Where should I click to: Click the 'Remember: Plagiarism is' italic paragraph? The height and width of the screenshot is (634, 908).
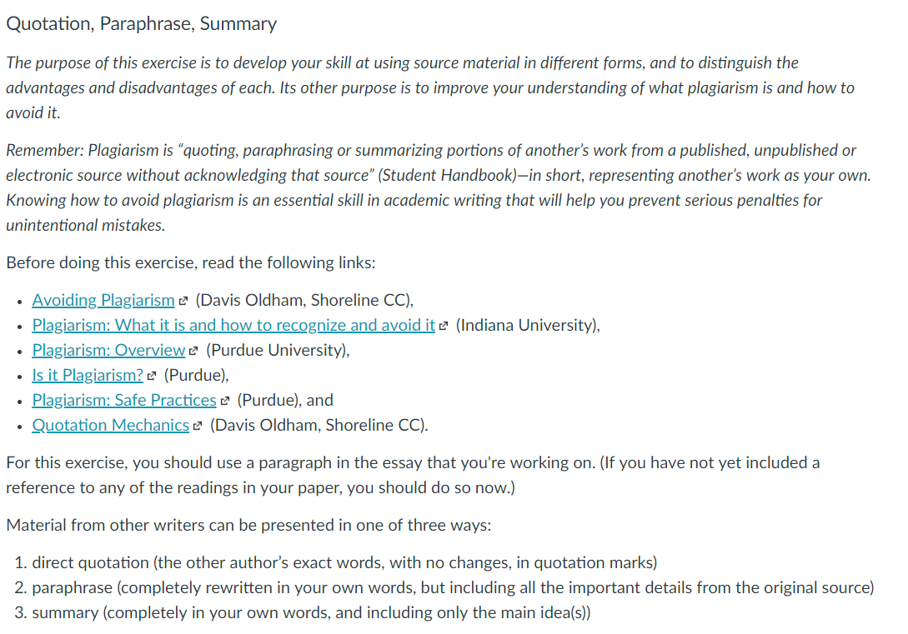click(439, 187)
